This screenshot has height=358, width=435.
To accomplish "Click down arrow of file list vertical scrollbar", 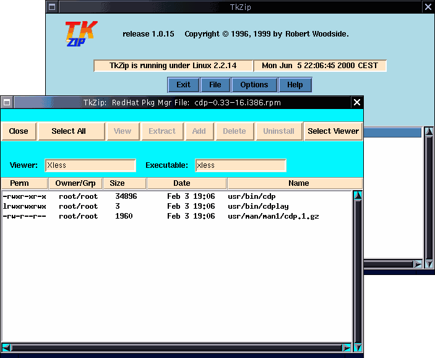I will pos(358,347).
